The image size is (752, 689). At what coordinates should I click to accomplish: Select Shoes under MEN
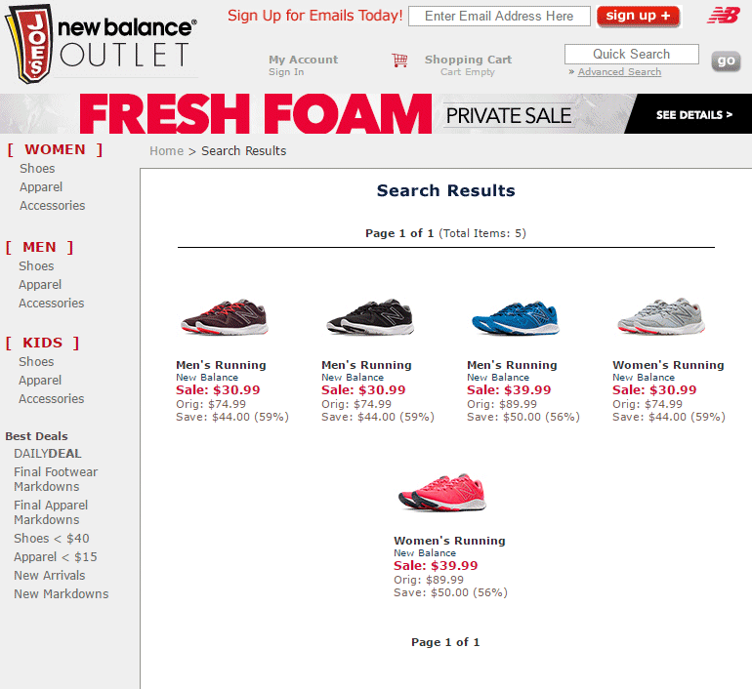[36, 265]
